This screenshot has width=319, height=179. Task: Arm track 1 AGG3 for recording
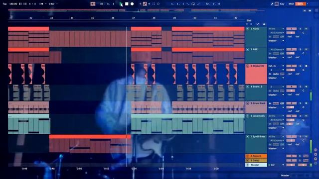306,29
